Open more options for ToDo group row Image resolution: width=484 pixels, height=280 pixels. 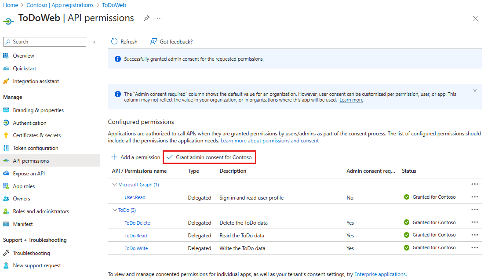(474, 210)
